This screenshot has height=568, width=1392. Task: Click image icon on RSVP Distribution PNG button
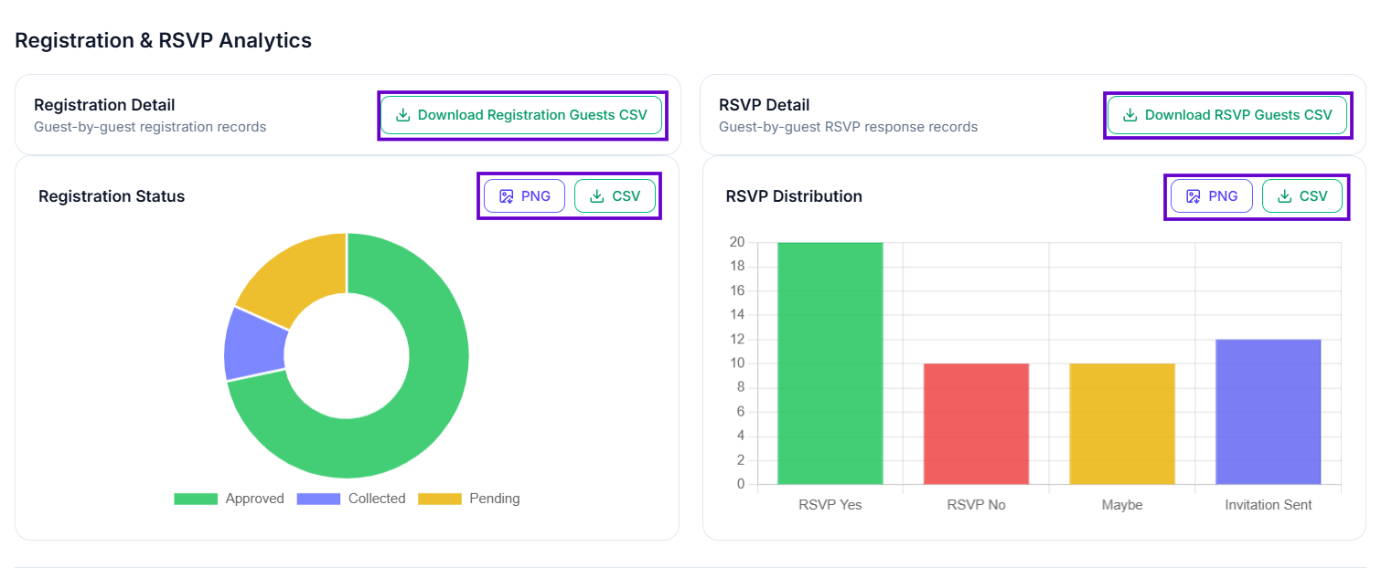coord(1193,196)
